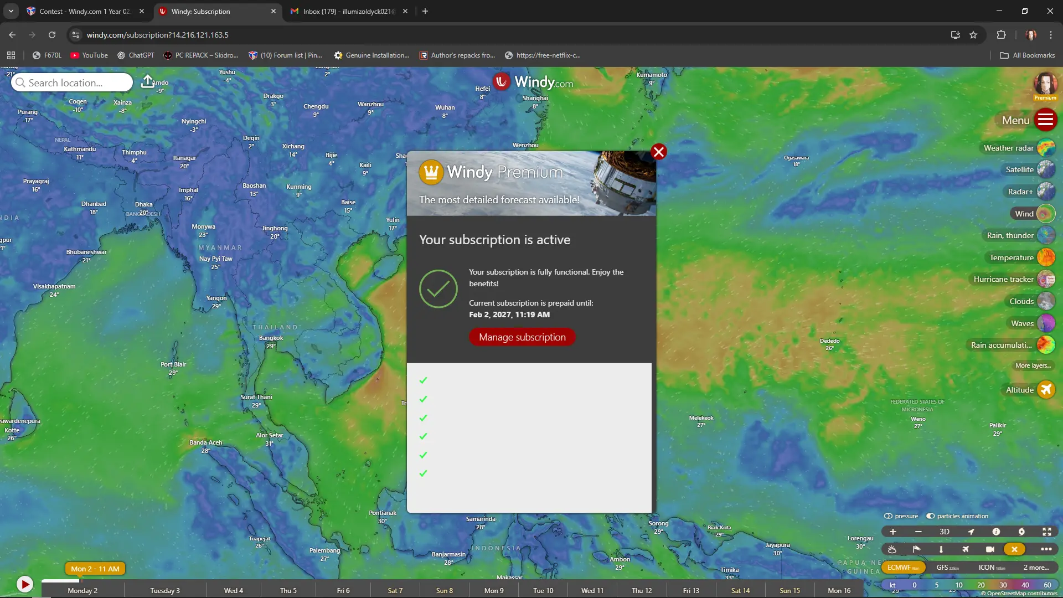
Task: Play the forecast timeline animation
Action: click(x=24, y=584)
